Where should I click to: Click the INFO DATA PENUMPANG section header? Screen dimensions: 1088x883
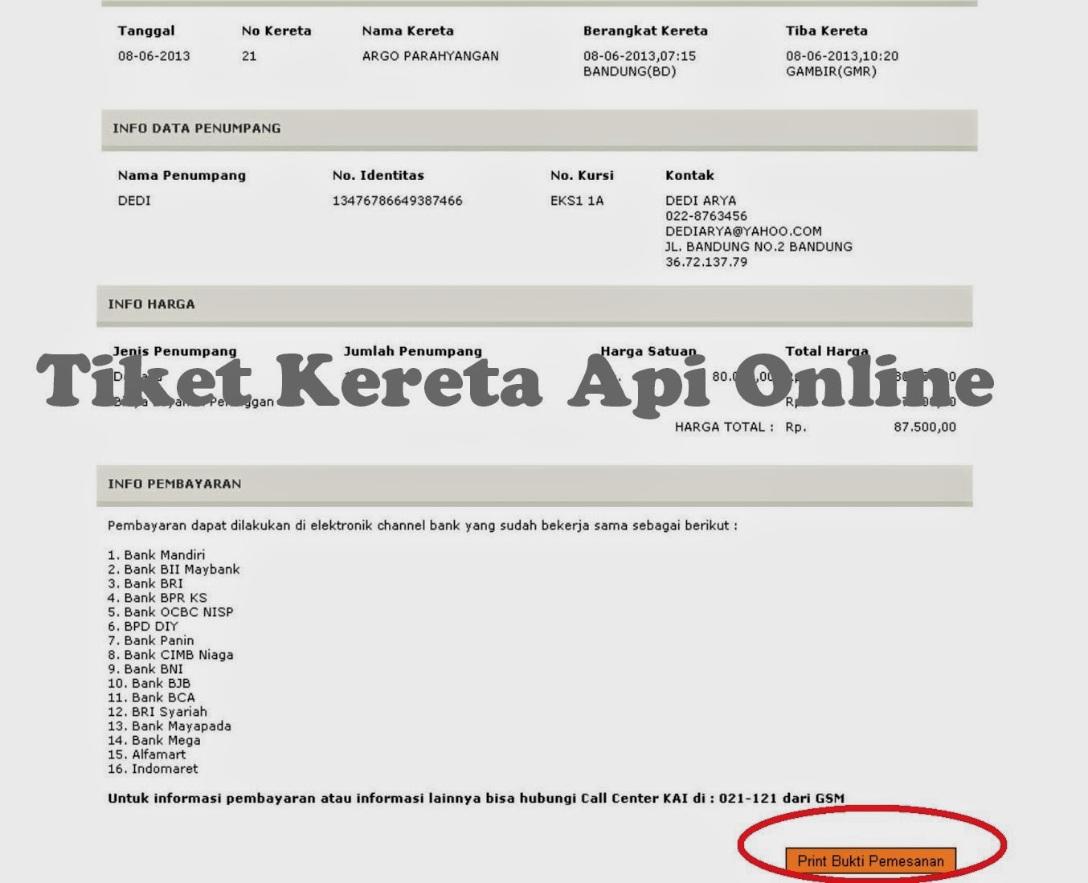(195, 127)
